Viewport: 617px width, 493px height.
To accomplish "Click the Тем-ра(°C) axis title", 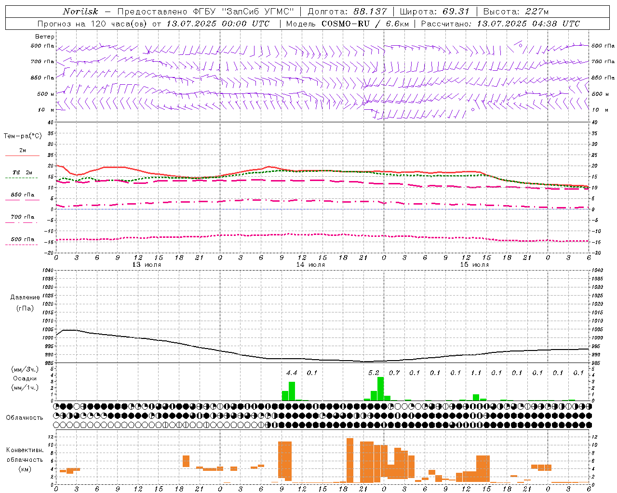I will 23,136.
